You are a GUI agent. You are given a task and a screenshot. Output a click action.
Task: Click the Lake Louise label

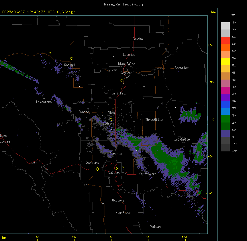tap(5, 139)
